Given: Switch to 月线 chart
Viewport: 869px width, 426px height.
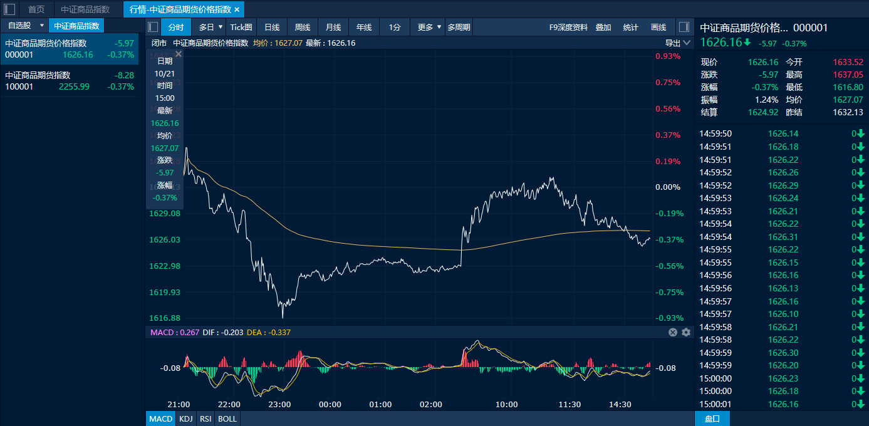Looking at the screenshot, I should (333, 27).
